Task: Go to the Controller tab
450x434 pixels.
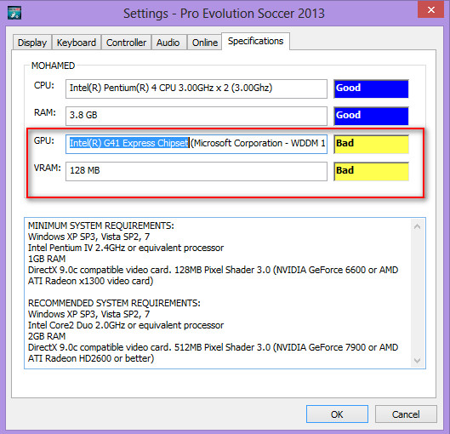Action: click(126, 43)
